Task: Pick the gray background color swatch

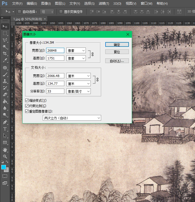Action: tap(7, 170)
